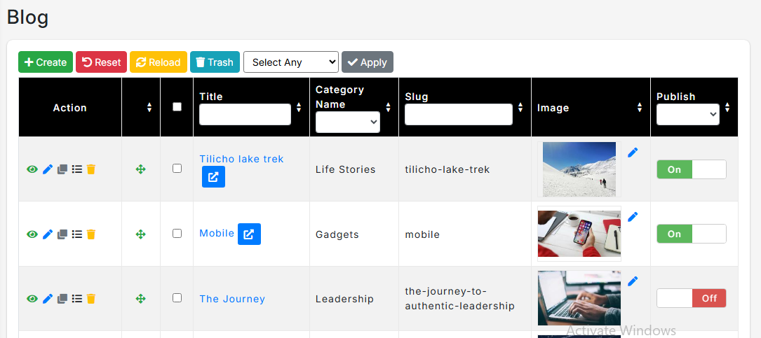The image size is (761, 338).
Task: Duplicate The Journey with copy icon
Action: pos(62,299)
